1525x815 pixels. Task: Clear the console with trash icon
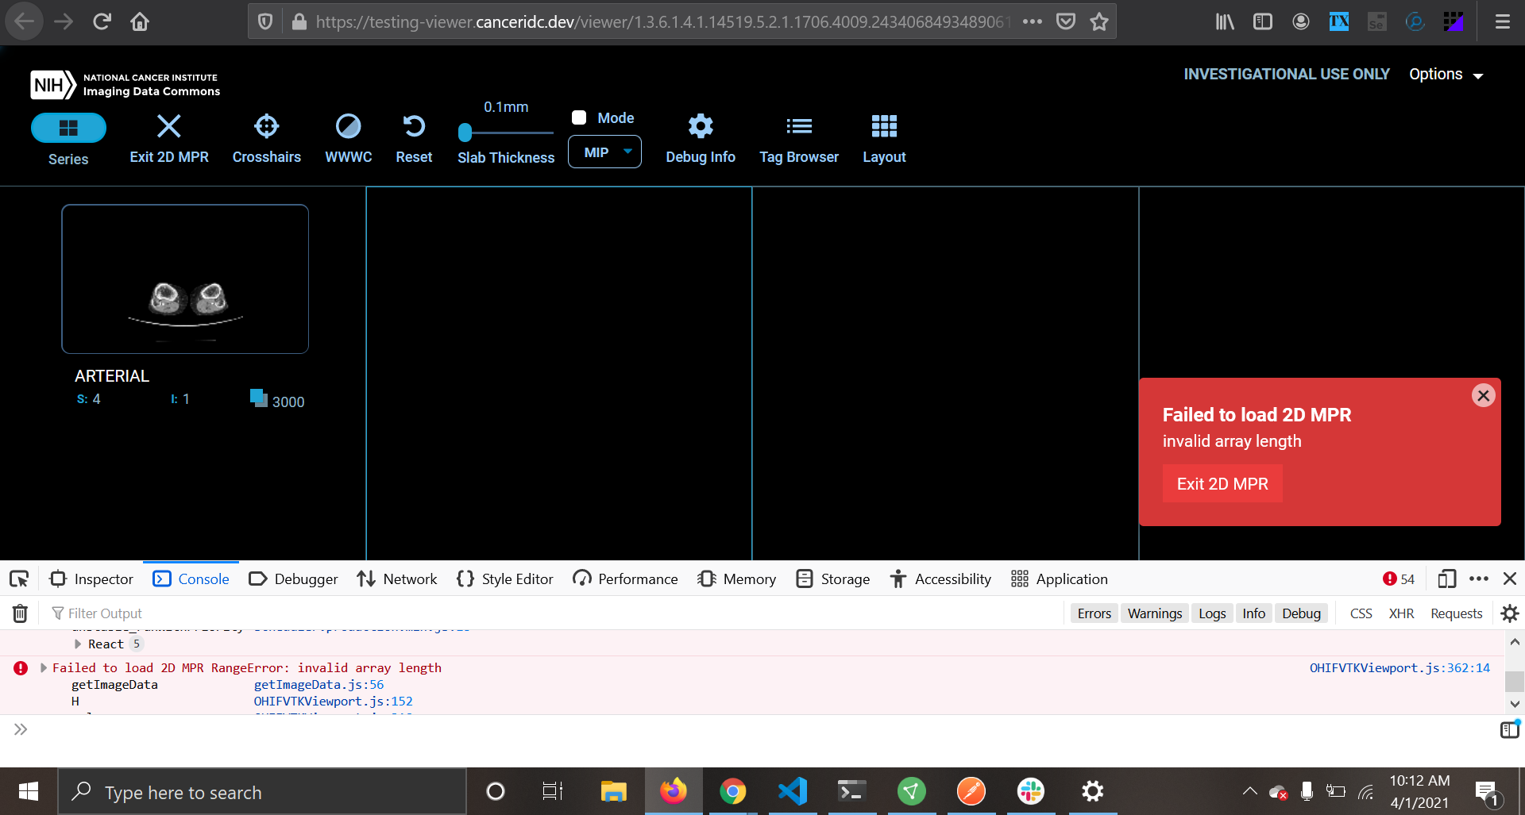click(x=20, y=613)
